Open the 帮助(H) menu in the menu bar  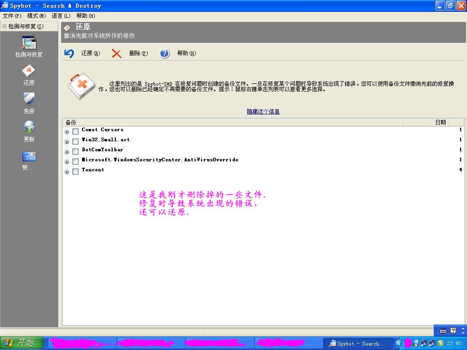86,16
